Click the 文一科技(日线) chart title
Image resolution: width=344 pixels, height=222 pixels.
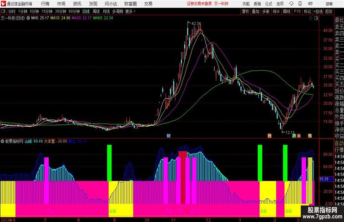[x=13, y=18]
